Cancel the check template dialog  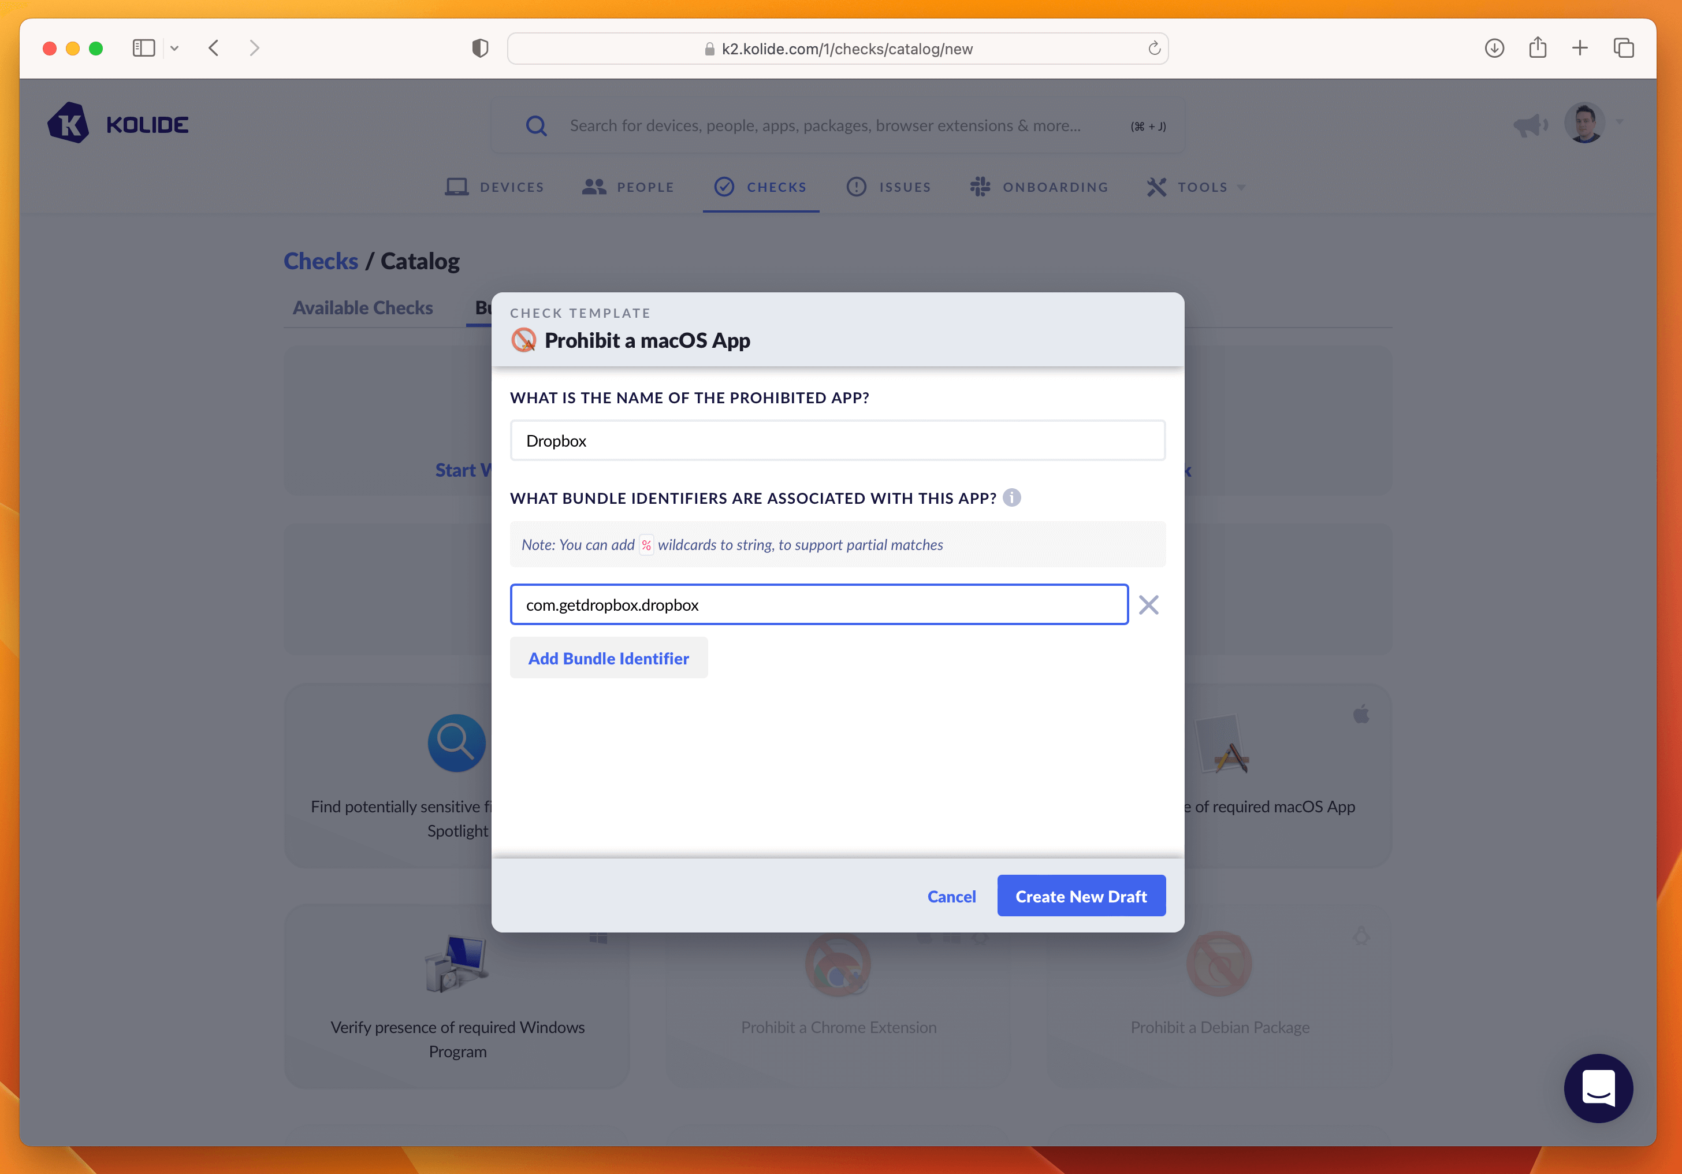coord(951,896)
